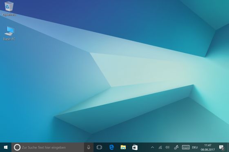Image resolution: width=229 pixels, height=152 pixels.
Task: Open the Microsoft Store taskbar icon
Action: (x=135, y=148)
